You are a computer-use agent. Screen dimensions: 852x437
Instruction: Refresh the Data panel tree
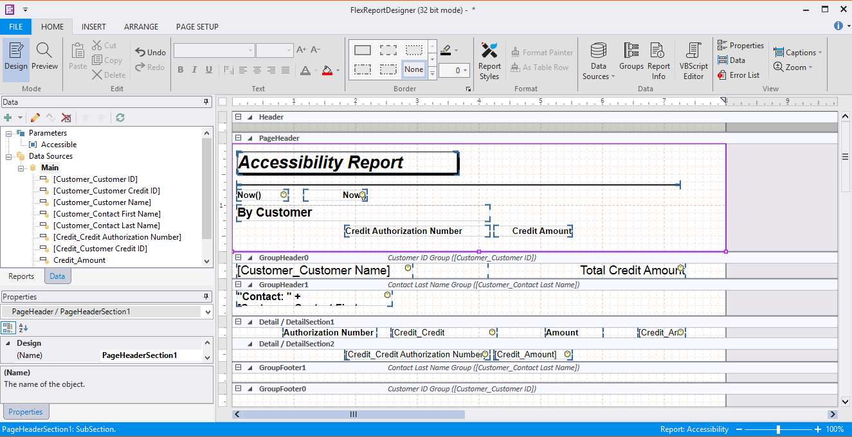120,118
